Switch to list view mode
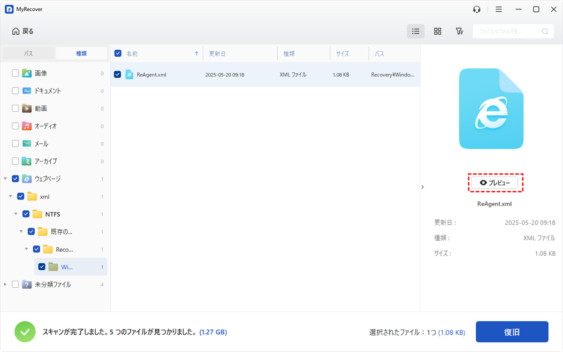563x352 pixels. [x=415, y=31]
